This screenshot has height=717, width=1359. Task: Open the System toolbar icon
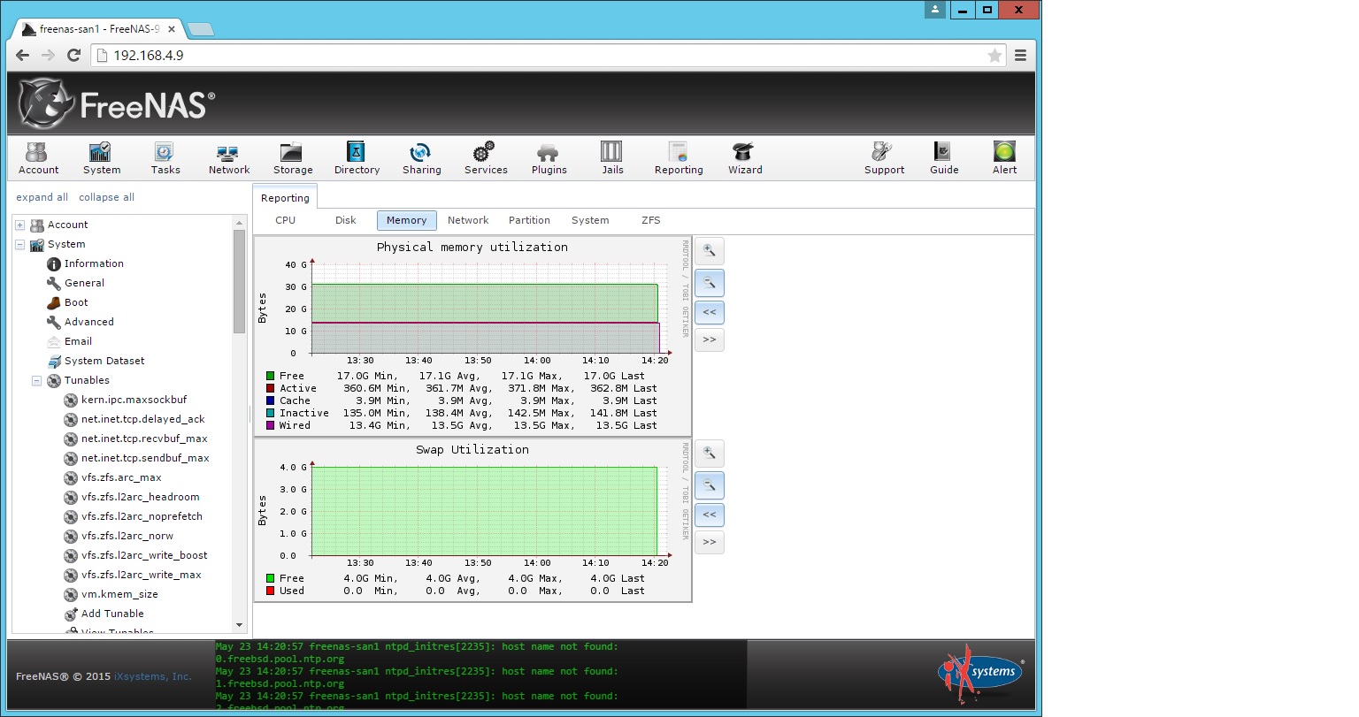coord(102,158)
